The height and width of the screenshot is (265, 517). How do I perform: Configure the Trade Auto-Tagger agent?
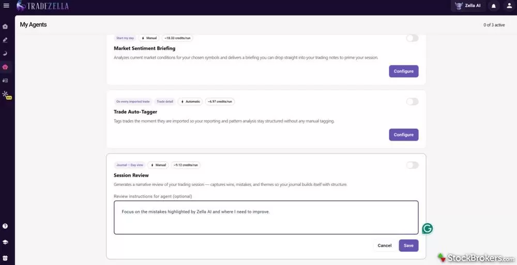404,135
